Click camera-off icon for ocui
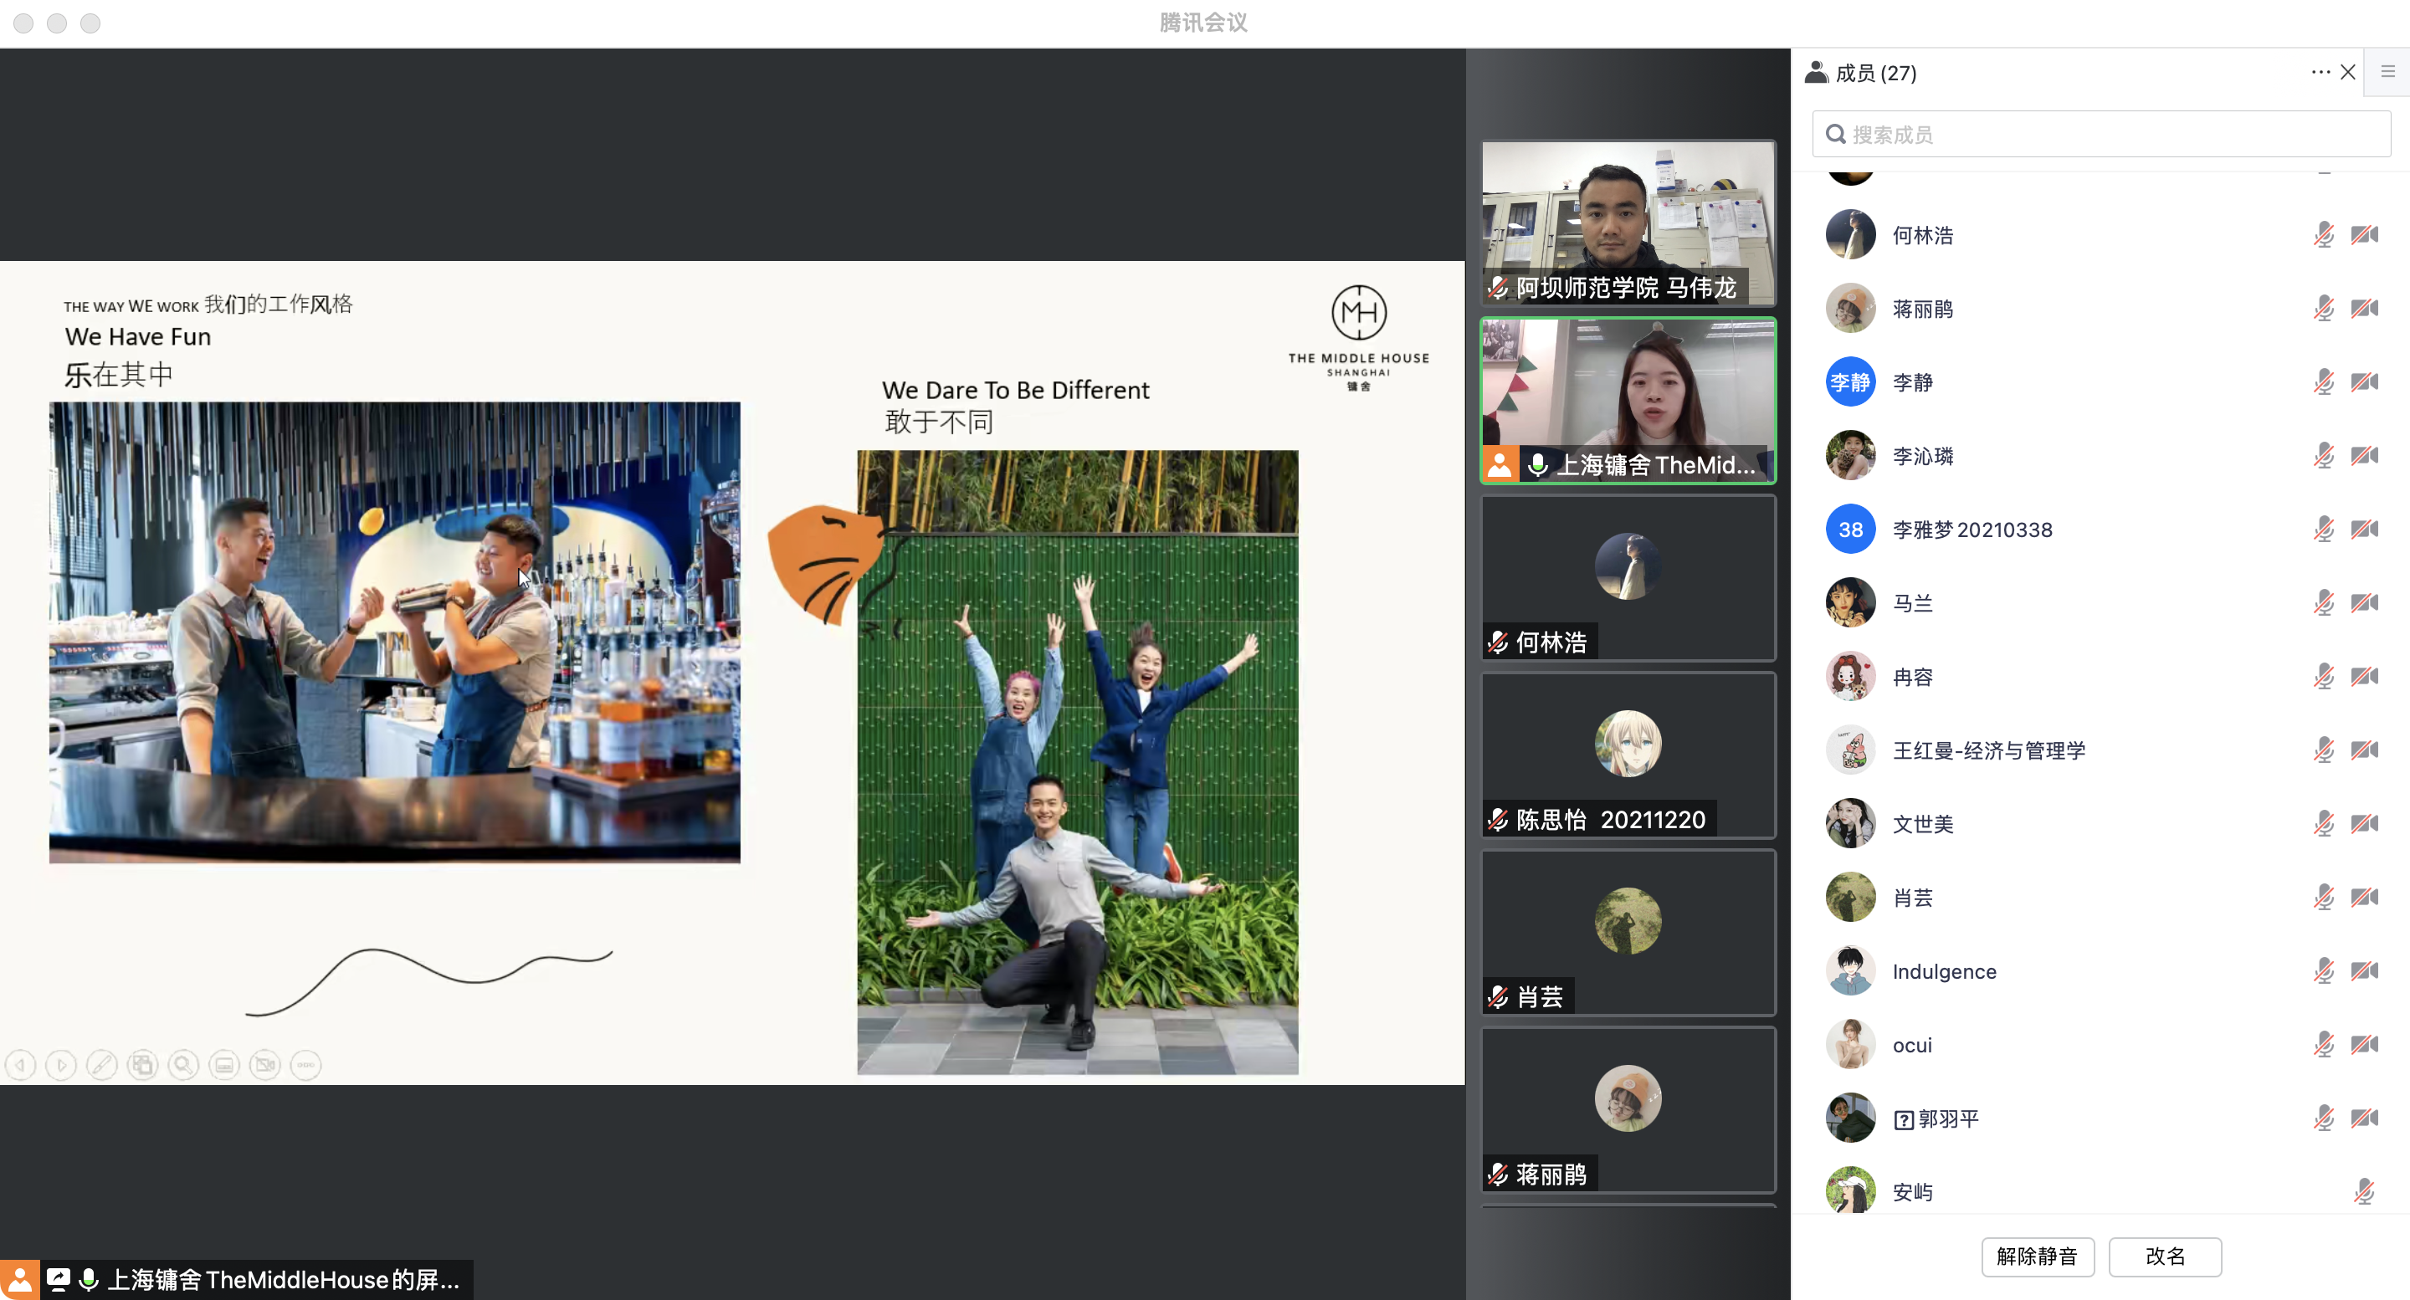The height and width of the screenshot is (1300, 2410). click(2364, 1044)
